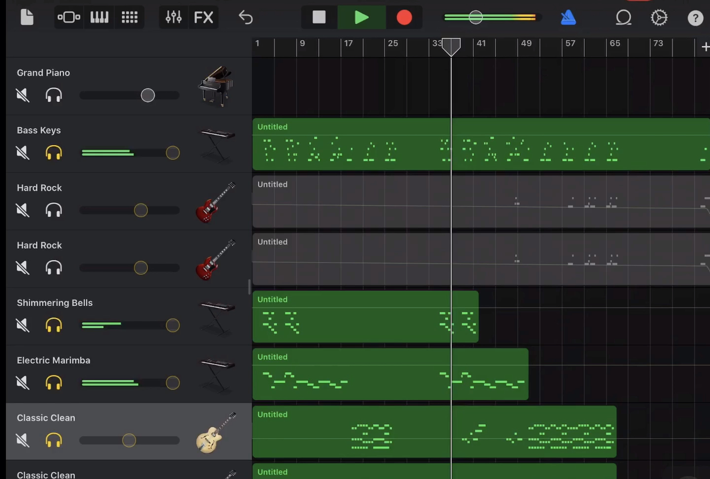
Task: Undo the last action
Action: (x=246, y=18)
